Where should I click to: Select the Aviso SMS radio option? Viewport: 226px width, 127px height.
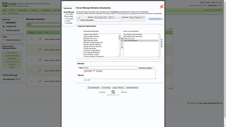pyautogui.click(x=65, y=14)
